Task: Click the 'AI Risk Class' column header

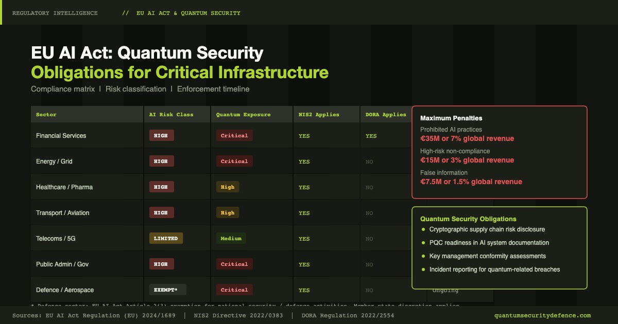Action: tap(171, 114)
